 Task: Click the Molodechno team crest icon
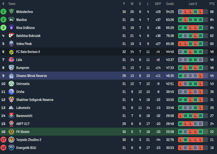tap(11, 12)
